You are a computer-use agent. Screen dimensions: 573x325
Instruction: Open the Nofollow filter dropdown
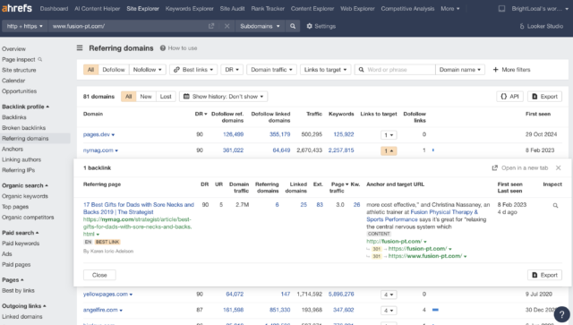point(148,70)
